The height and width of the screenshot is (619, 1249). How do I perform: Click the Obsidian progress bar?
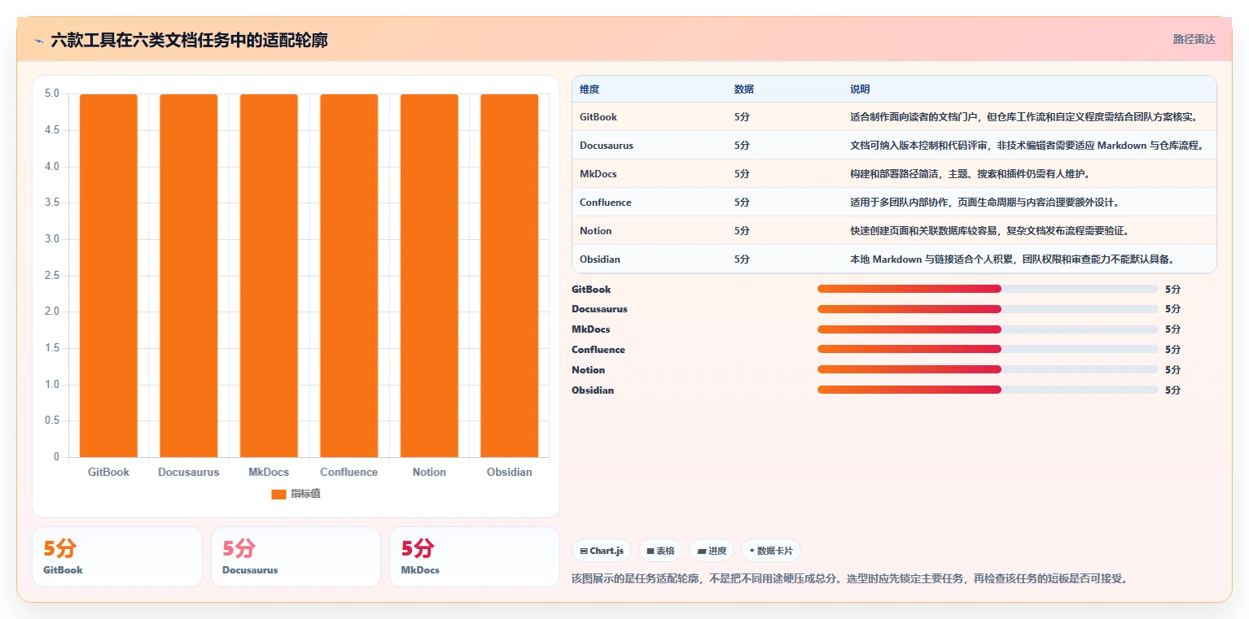[988, 390]
